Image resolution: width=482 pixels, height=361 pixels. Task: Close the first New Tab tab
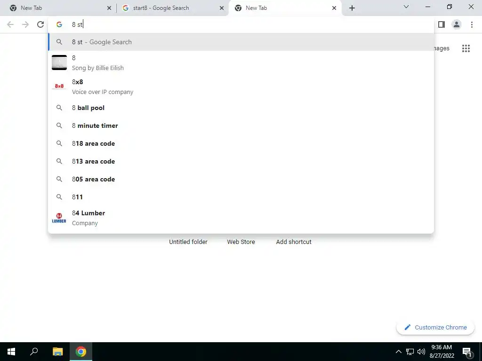(109, 8)
